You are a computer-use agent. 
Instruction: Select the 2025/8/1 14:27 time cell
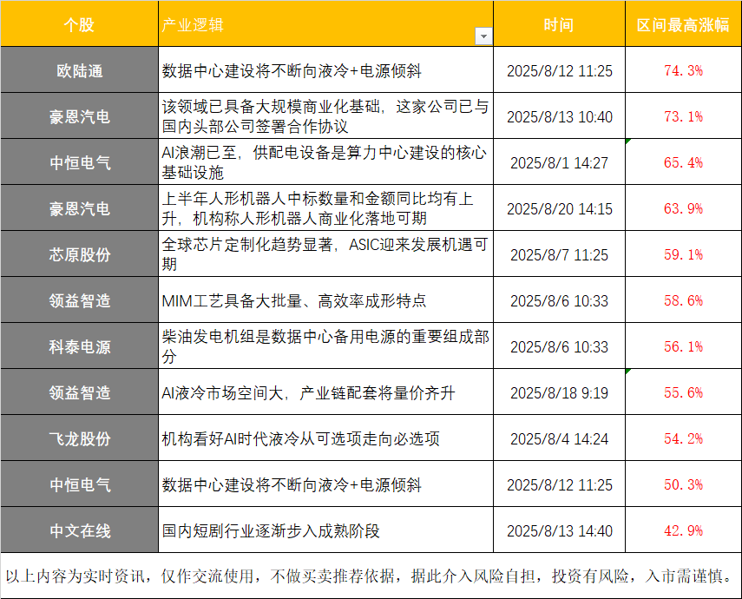coord(559,161)
